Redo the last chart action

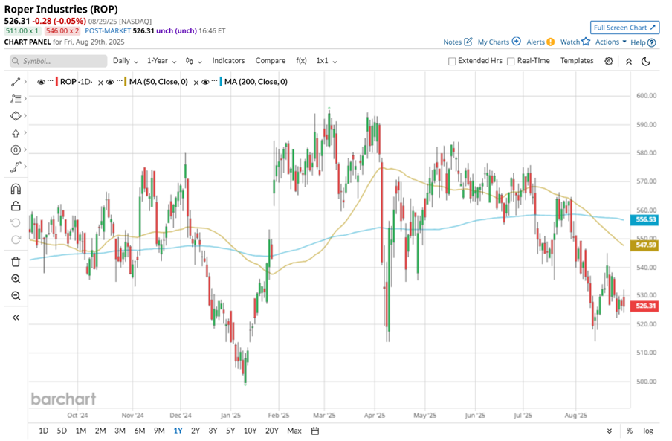[16, 240]
